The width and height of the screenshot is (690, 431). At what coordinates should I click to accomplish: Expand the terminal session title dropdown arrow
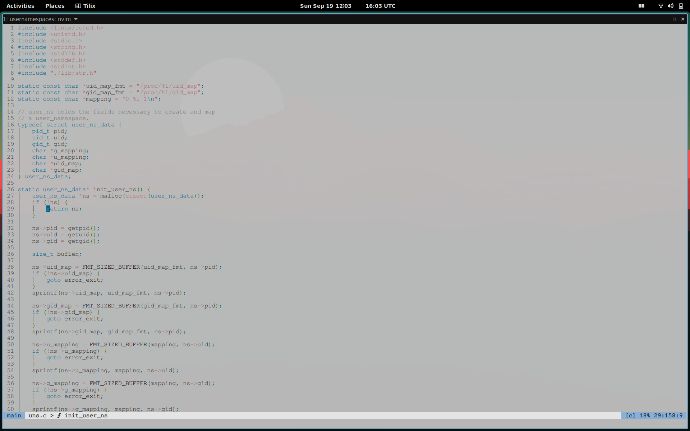coord(76,19)
